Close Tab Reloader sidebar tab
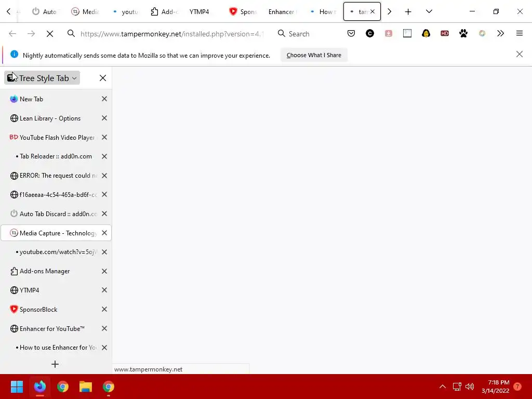Image resolution: width=532 pixels, height=399 pixels. [104, 156]
